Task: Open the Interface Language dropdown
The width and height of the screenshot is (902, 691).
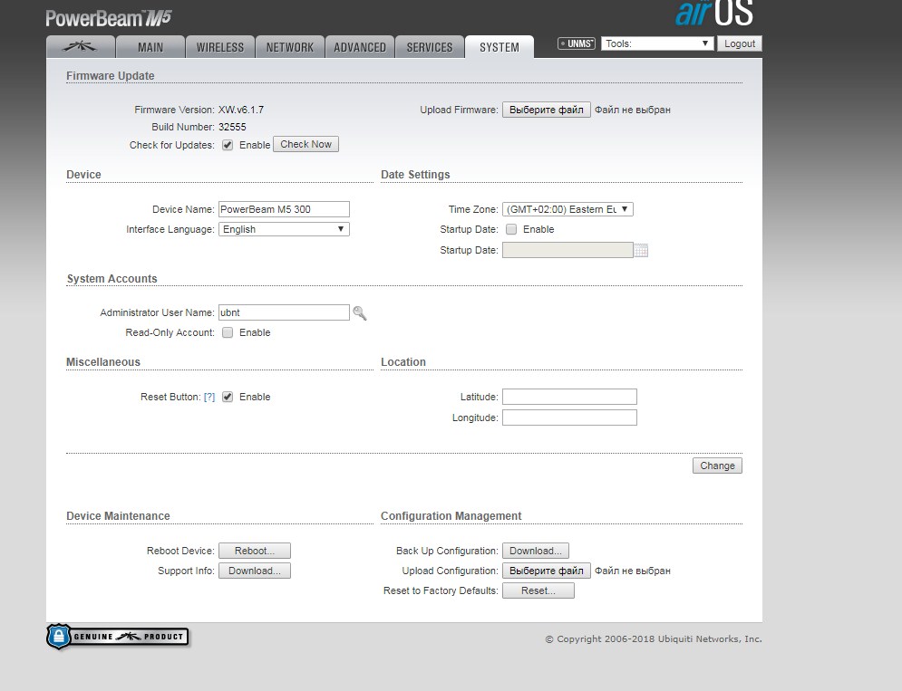Action: pyautogui.click(x=284, y=229)
